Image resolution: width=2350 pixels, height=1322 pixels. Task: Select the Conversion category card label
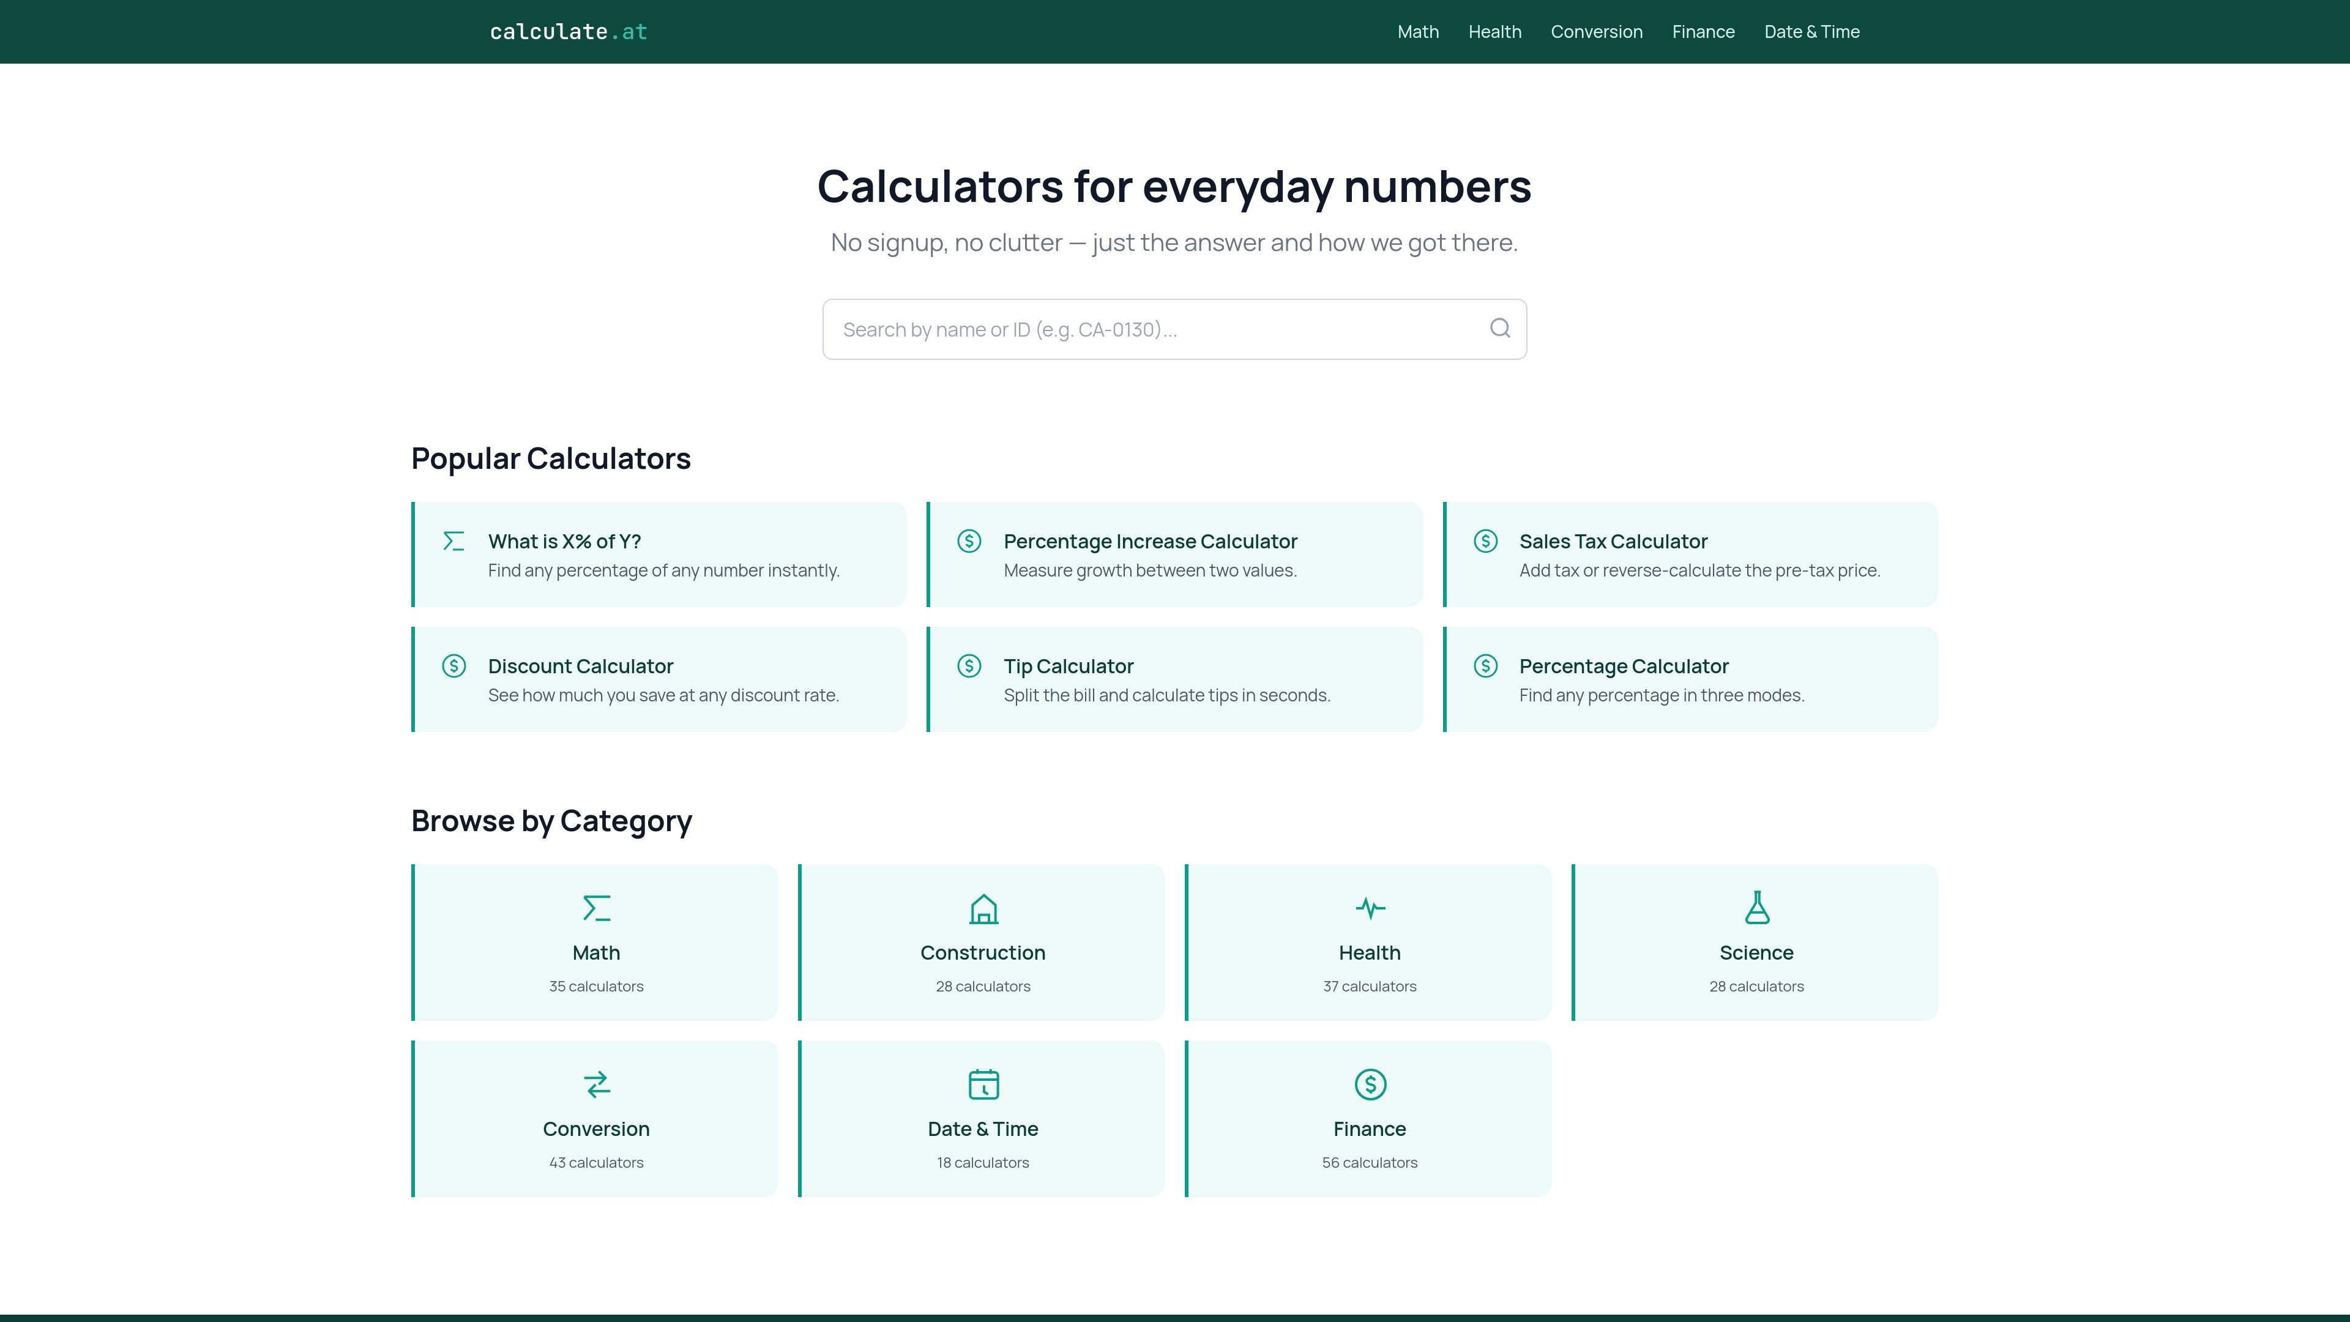coord(597,1129)
